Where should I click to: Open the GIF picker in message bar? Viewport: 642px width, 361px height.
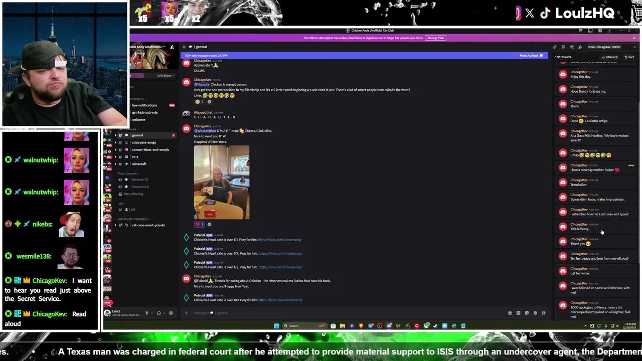518,313
